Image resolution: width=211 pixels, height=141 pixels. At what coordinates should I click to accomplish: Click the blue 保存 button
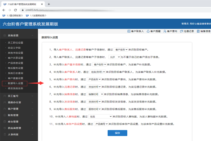[x=117, y=133]
